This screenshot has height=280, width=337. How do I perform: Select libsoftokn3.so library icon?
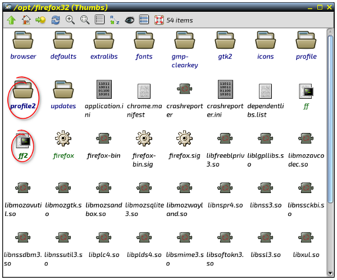click(x=225, y=237)
